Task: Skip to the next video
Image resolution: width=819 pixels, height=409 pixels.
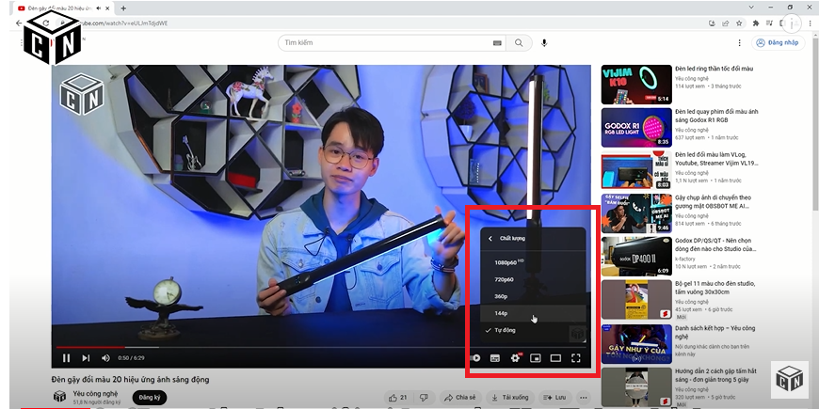Action: (86, 358)
